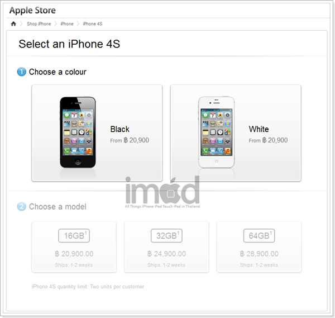
Task: Click the step 2 number badge
Action: (22, 206)
